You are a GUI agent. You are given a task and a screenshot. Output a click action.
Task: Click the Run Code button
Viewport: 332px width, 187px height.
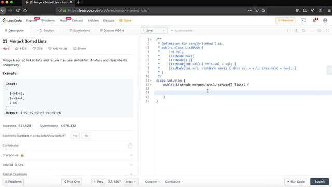coord(296,182)
